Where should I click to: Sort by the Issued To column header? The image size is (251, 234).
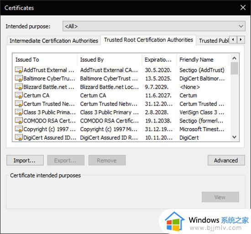pyautogui.click(x=45, y=59)
